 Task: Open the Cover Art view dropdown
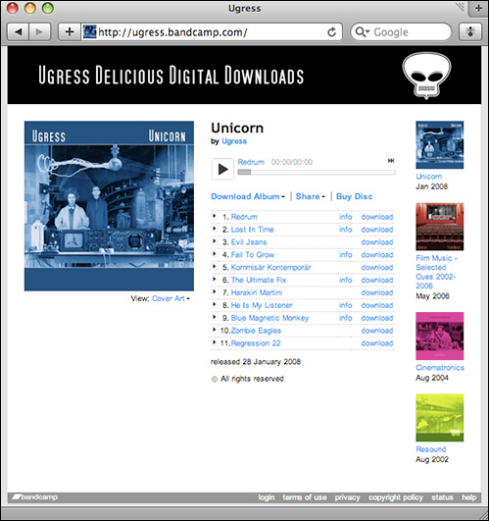coord(171,298)
